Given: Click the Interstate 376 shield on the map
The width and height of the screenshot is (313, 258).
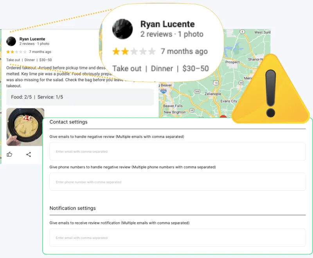Looking at the screenshot, I should 163,91.
